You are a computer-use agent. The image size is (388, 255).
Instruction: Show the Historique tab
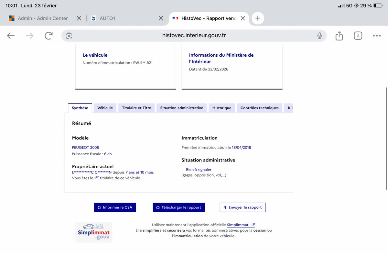tap(221, 108)
